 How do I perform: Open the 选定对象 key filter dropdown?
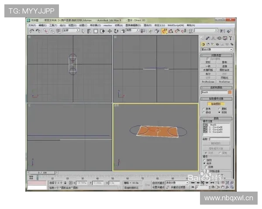point(187,183)
